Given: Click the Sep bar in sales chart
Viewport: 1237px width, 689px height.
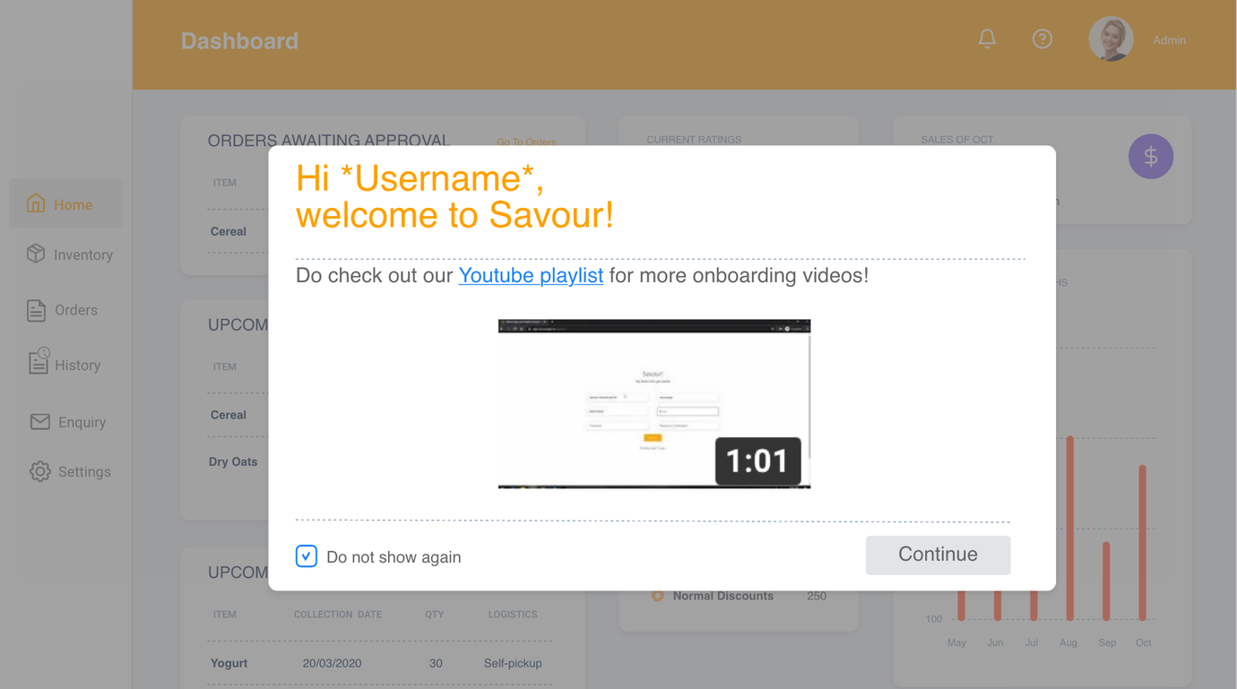Looking at the screenshot, I should (1106, 581).
